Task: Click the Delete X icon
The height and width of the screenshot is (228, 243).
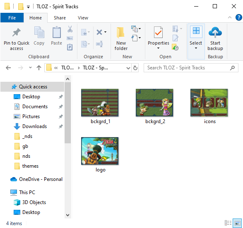Action: [x=99, y=32]
